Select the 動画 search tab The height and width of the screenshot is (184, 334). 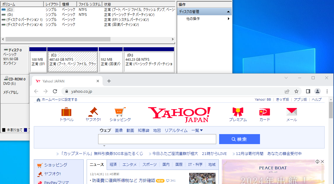coord(130,130)
